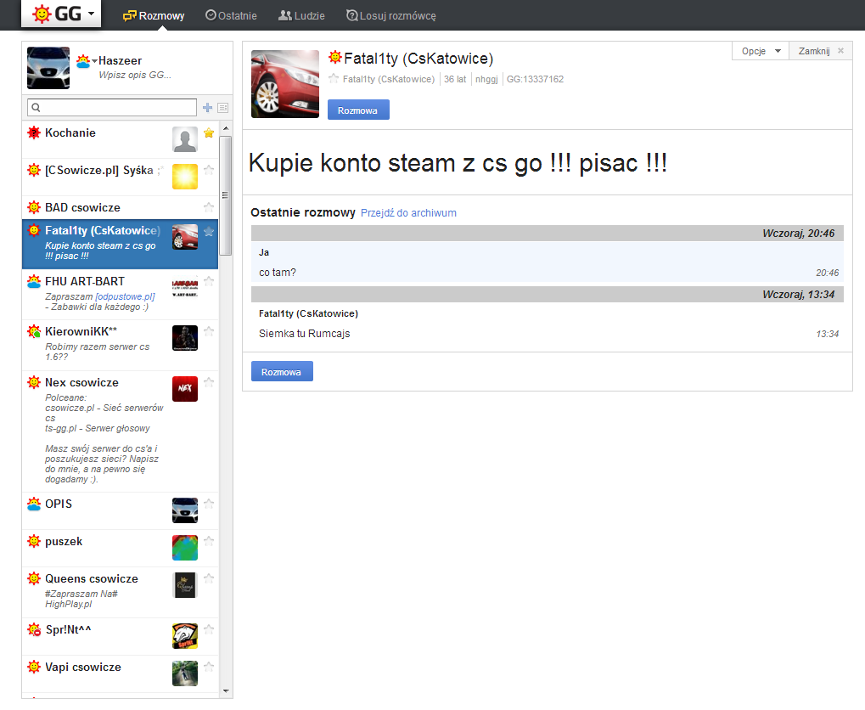This screenshot has height=710, width=865.
Task: Click the status icon beside FHU ART-BART
Action: pos(34,281)
